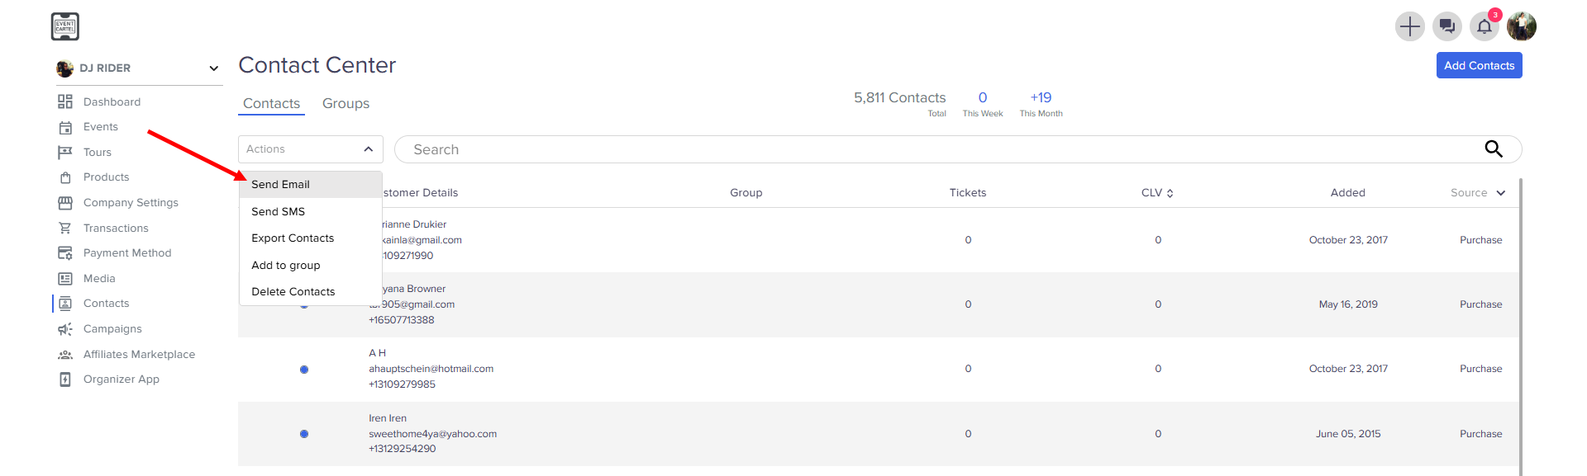This screenshot has height=476, width=1587.
Task: Choose Add to group menu entry
Action: pos(311,266)
